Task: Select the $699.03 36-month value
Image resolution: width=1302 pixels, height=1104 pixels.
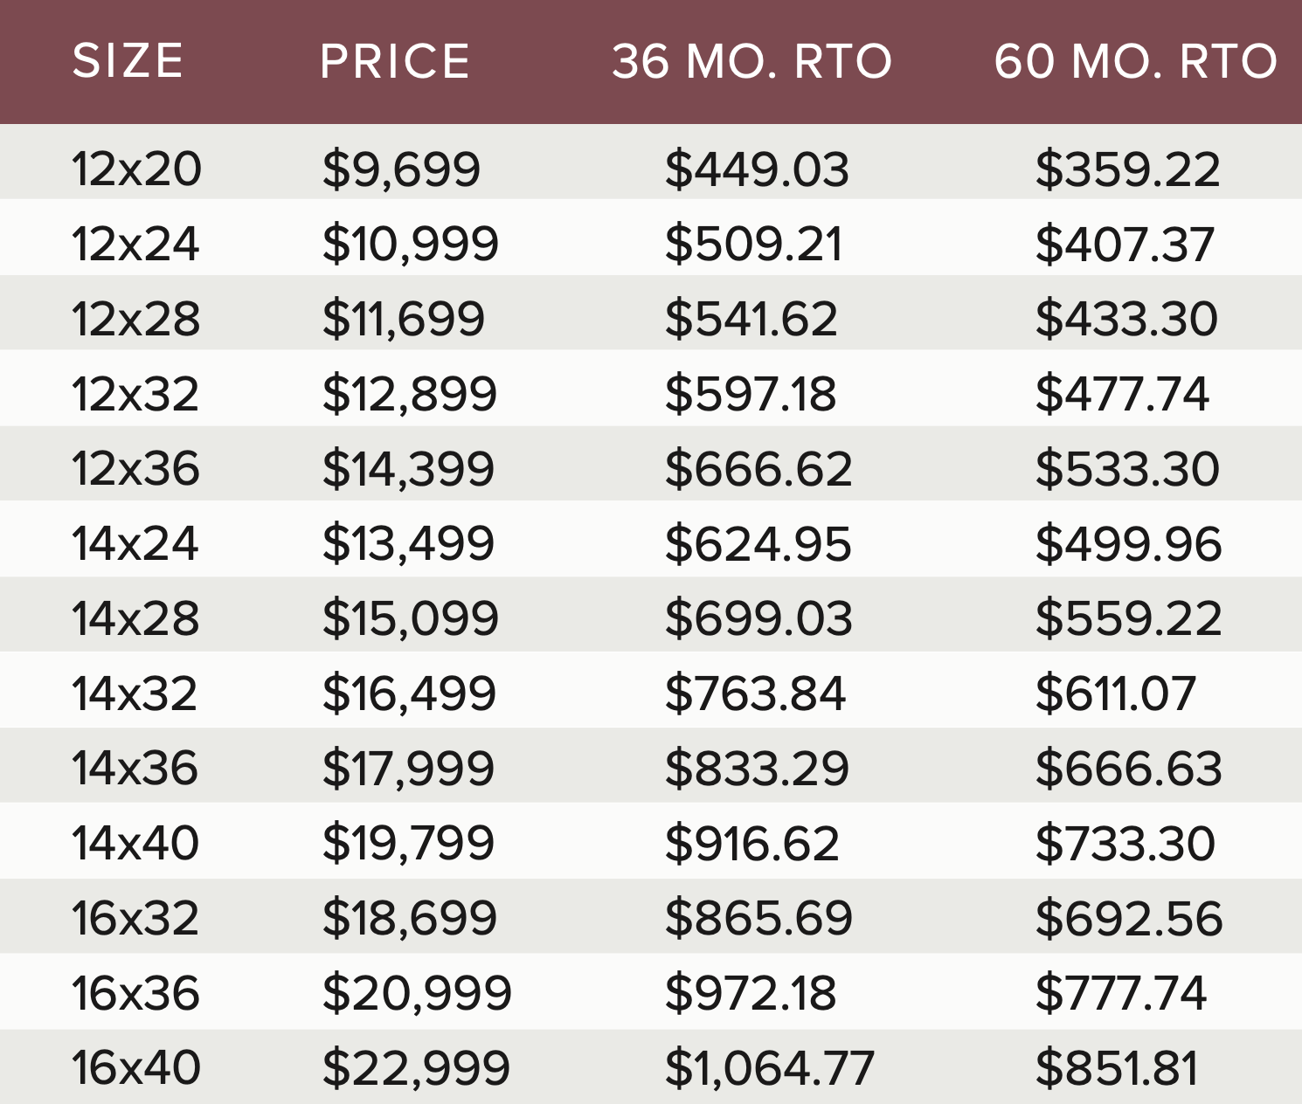Action: coord(758,619)
